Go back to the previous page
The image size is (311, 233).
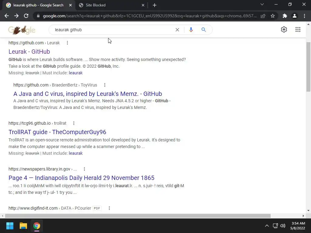pos(7,16)
